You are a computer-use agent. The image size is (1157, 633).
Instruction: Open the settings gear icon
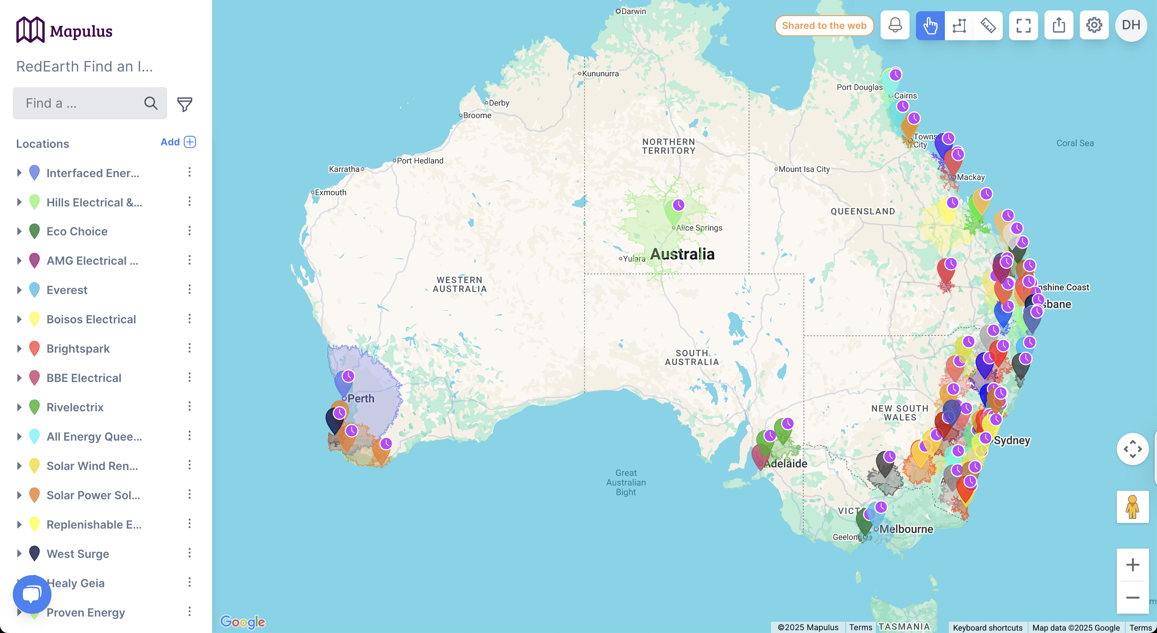[1094, 25]
